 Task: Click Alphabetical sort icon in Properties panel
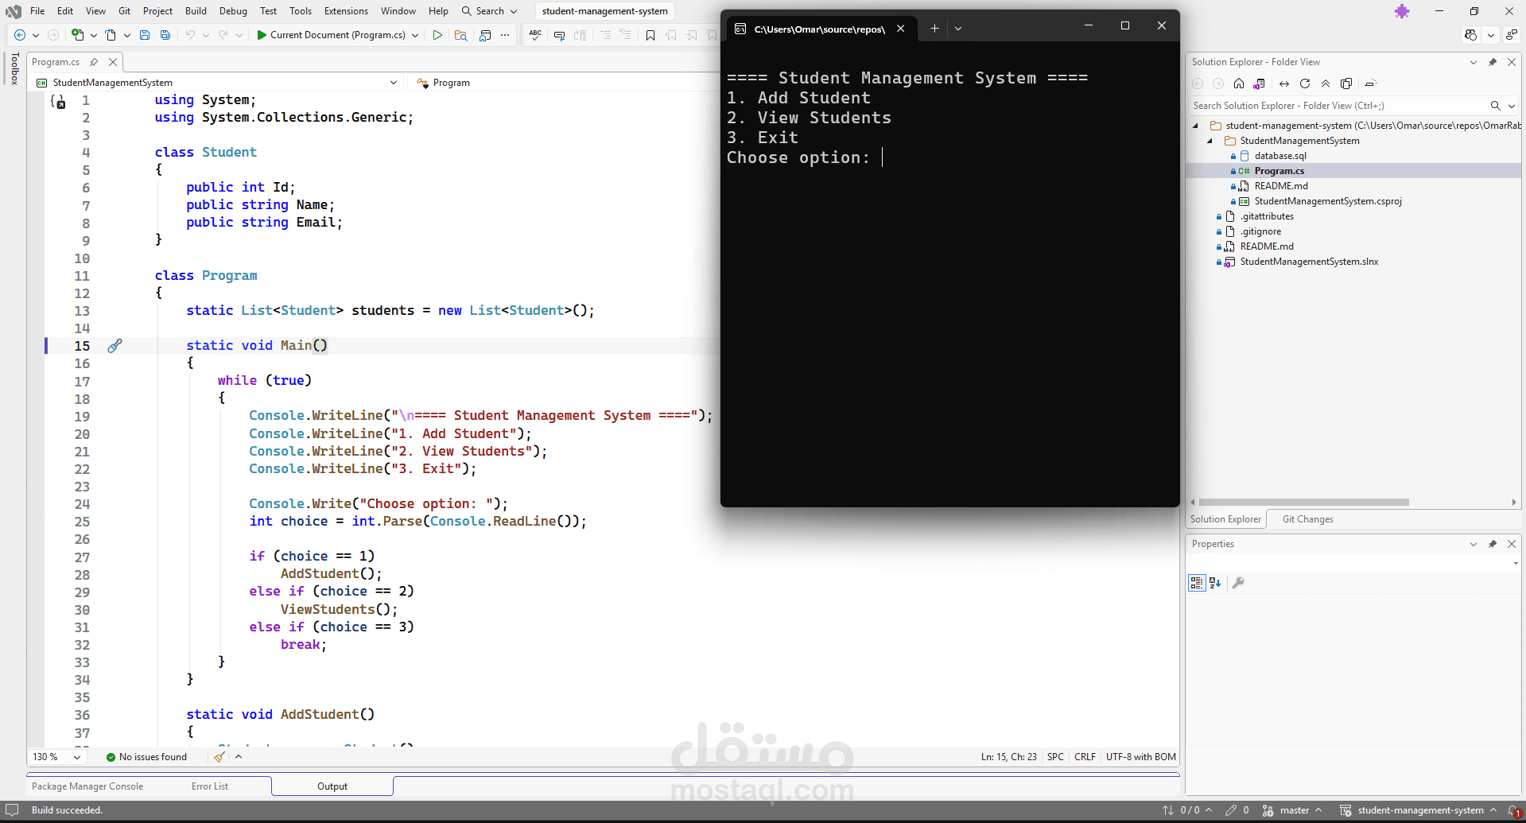(1215, 583)
